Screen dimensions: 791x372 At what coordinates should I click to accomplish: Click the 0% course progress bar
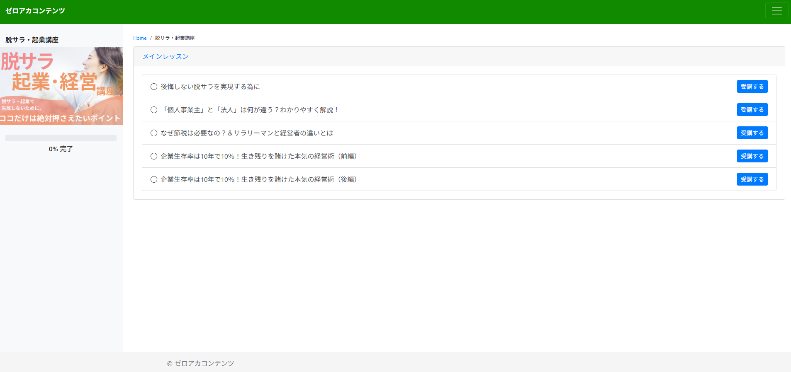(x=61, y=138)
